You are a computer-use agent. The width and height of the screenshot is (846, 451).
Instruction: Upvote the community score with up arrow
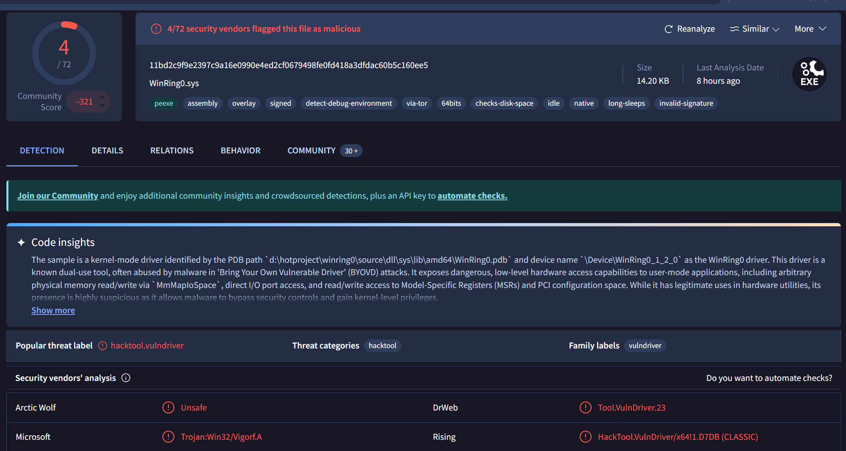tap(102, 97)
